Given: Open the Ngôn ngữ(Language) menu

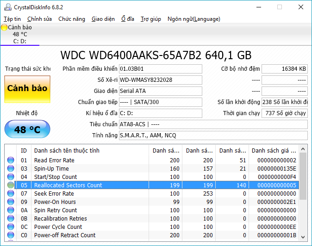Looking at the screenshot, I should tap(194, 19).
